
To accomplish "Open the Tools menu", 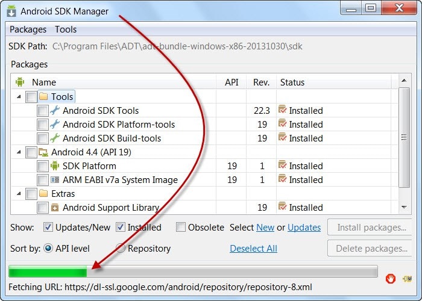I will coord(66,29).
